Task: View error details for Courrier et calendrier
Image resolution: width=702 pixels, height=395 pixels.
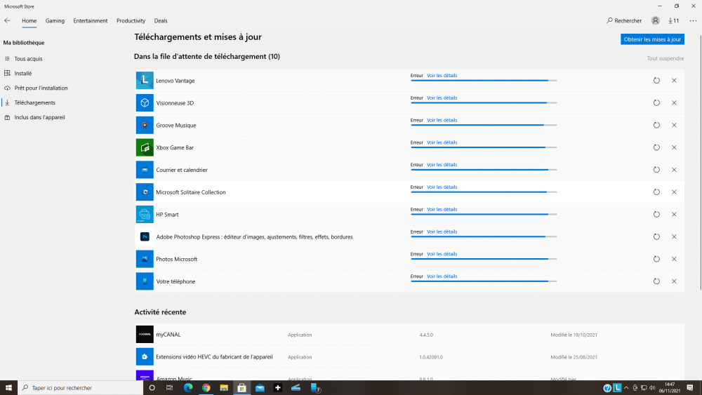Action: [442, 165]
